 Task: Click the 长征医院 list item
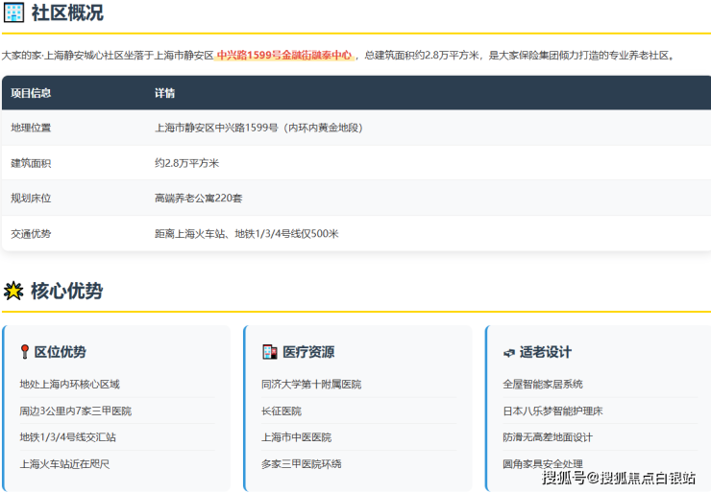[281, 411]
